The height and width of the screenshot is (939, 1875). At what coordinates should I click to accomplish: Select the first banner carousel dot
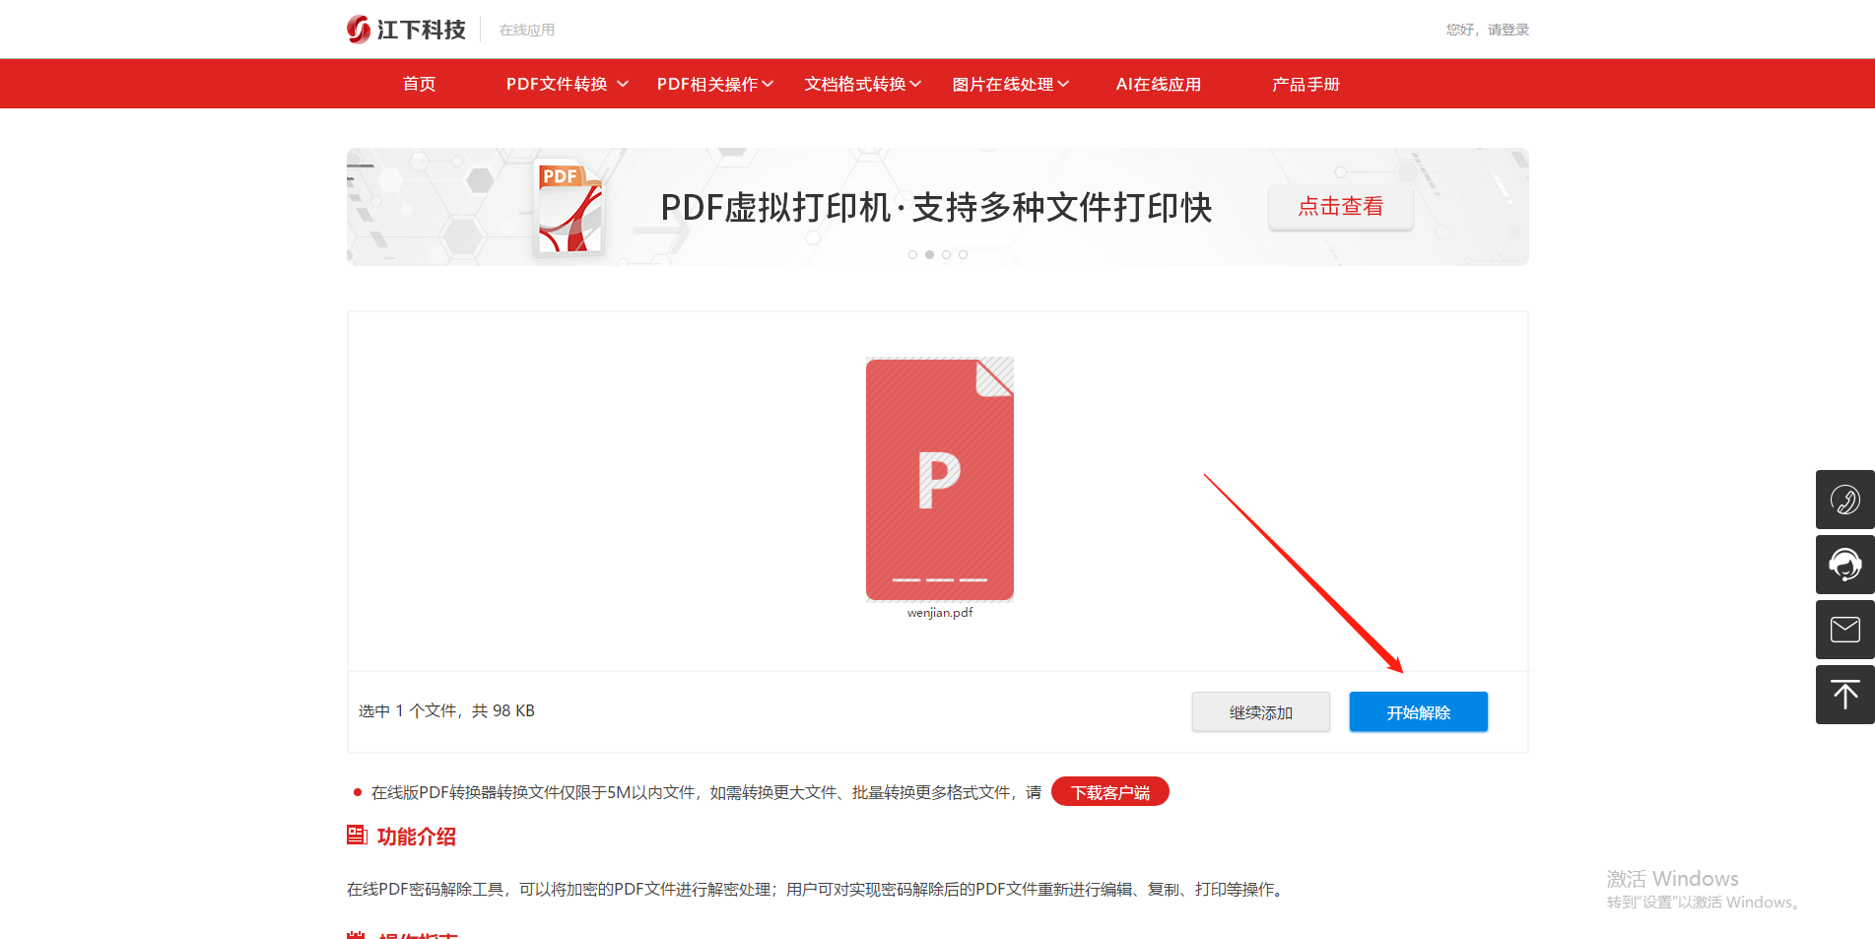[x=912, y=254]
